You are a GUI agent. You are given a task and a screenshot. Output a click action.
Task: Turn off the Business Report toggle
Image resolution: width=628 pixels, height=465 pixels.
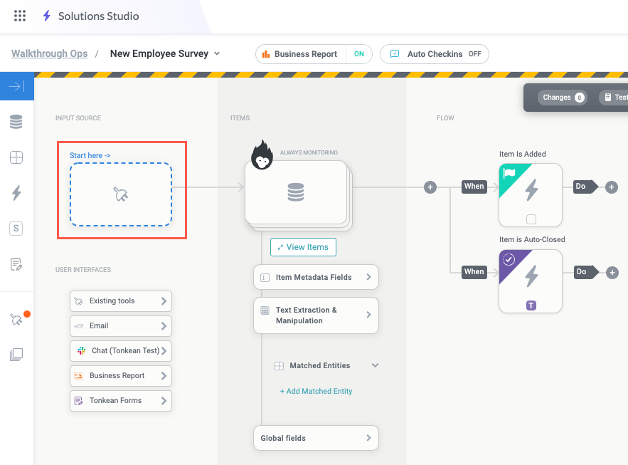tap(359, 53)
